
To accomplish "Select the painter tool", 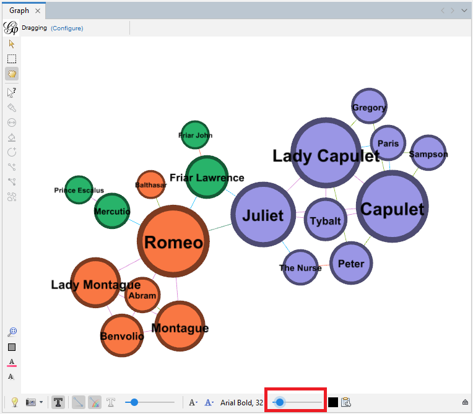I will 12,108.
